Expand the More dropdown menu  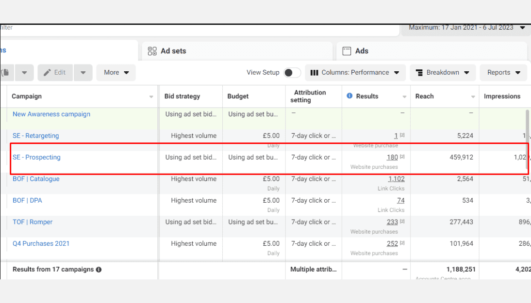pos(116,73)
